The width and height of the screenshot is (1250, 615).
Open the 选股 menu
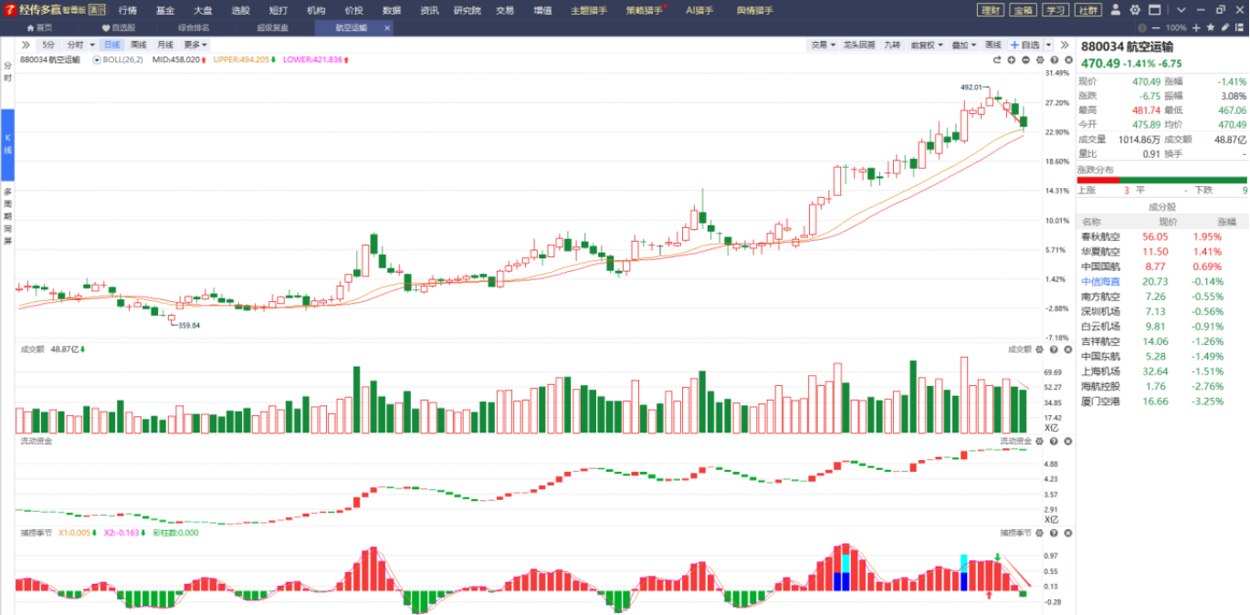(x=240, y=10)
